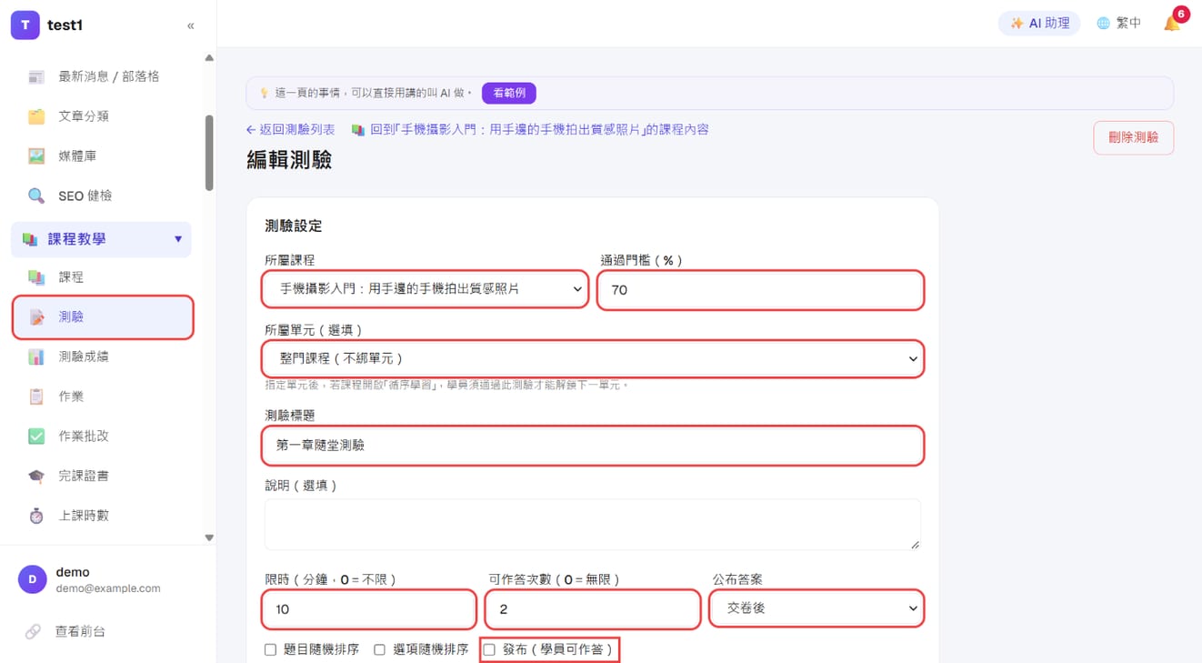Open the AI 助理 button
The width and height of the screenshot is (1202, 663).
[1039, 24]
